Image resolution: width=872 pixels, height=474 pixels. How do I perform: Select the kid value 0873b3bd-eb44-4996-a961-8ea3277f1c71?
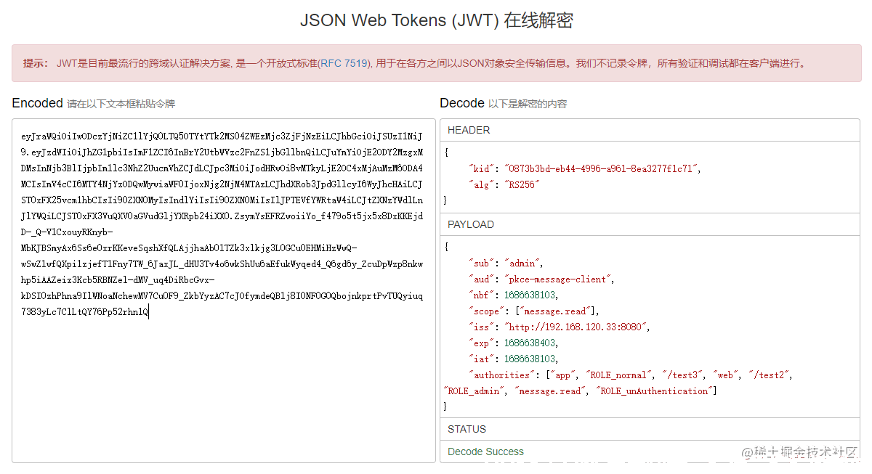point(601,168)
